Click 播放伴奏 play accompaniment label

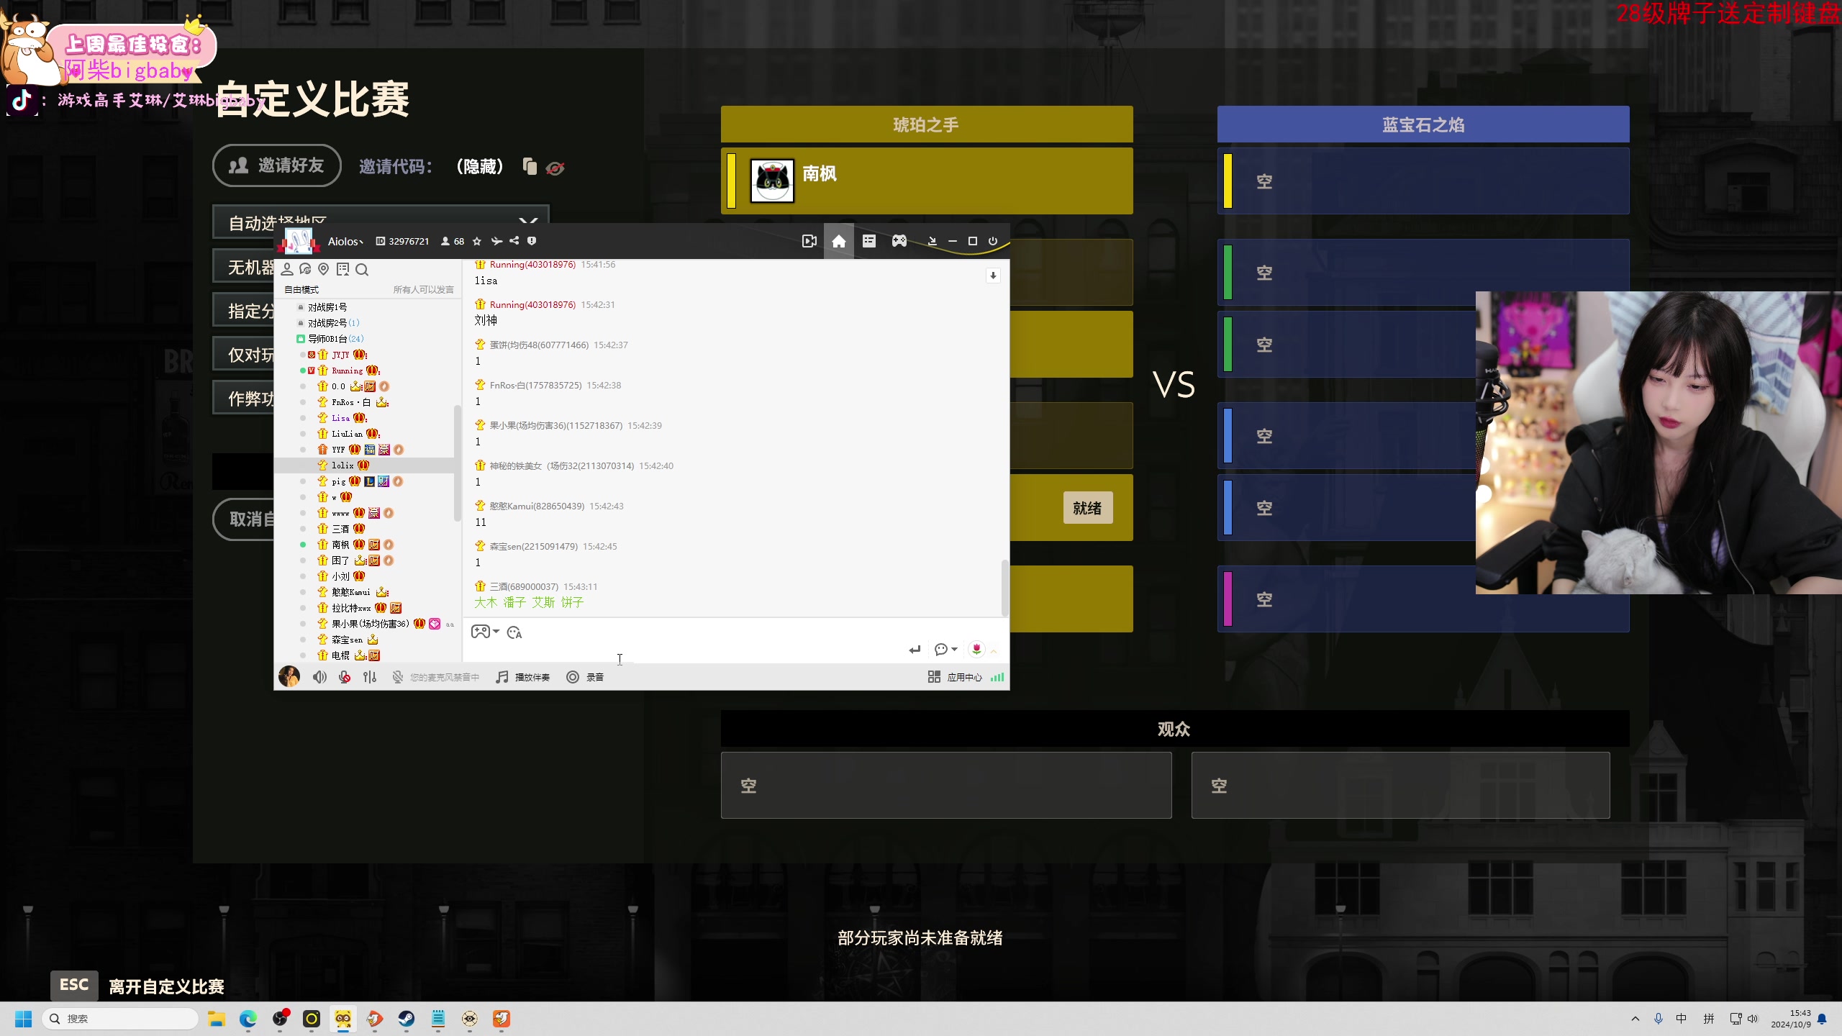(x=532, y=677)
